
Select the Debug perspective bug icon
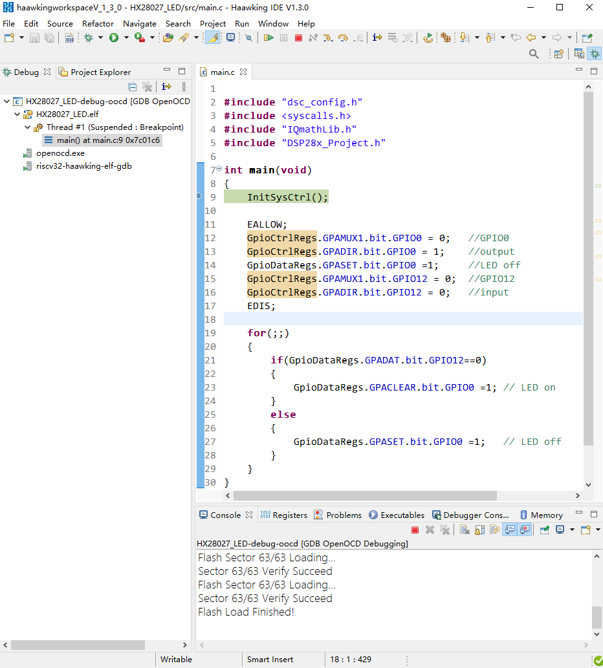(595, 54)
